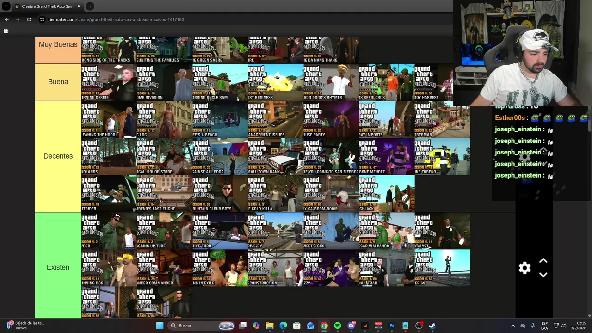Image resolution: width=592 pixels, height=333 pixels.
Task: Click the down chevron in overlay
Action: (x=543, y=275)
